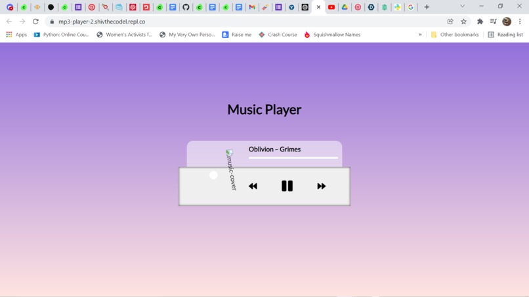Image resolution: width=529 pixels, height=297 pixels.
Task: Open the Extensions puzzle menu
Action: tap(480, 21)
